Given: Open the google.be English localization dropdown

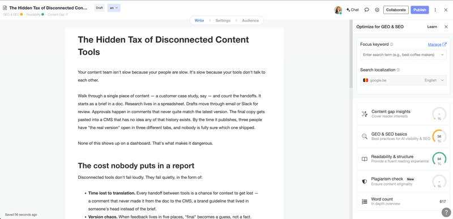Looking at the screenshot, I should [x=403, y=80].
